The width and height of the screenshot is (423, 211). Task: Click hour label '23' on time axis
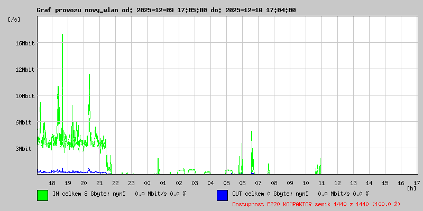pyautogui.click(x=131, y=183)
